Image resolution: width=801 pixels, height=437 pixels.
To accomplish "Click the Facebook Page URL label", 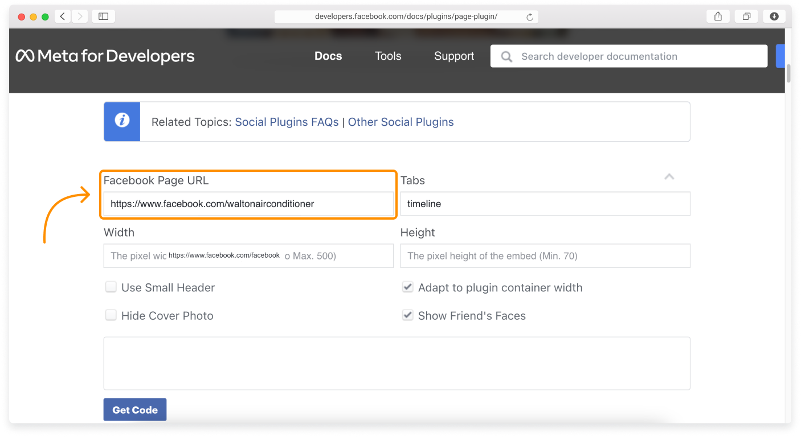I will tap(156, 180).
